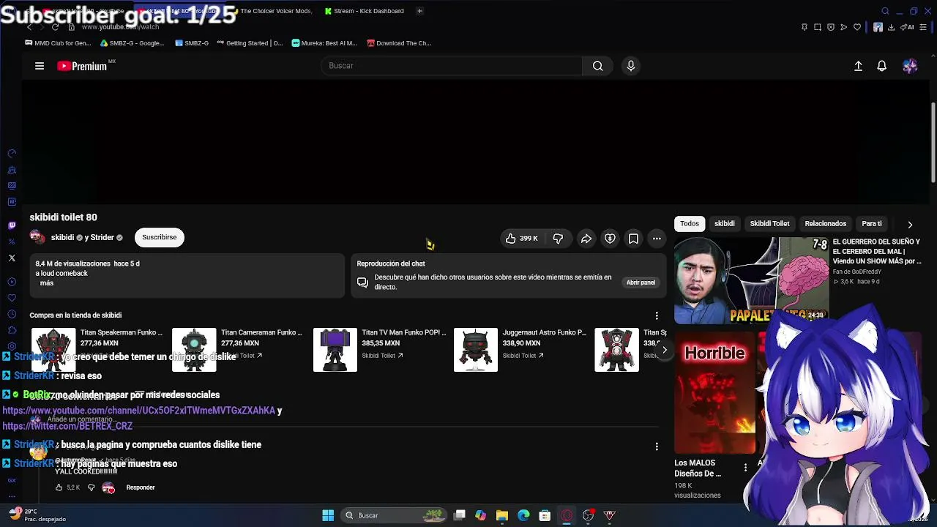
Task: Open the heart bookmarks icon in sidebar
Action: coord(12,298)
